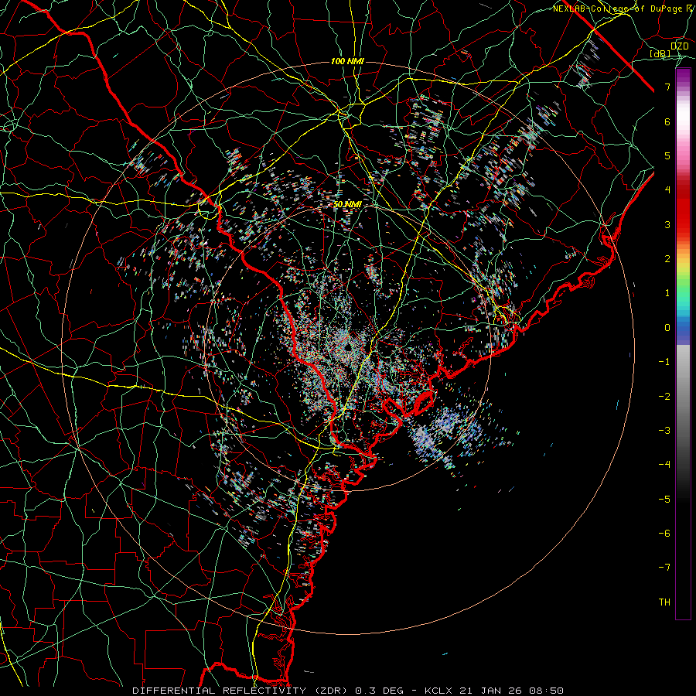Click the '-7' value on the color scale
696x696 pixels.
coord(664,568)
